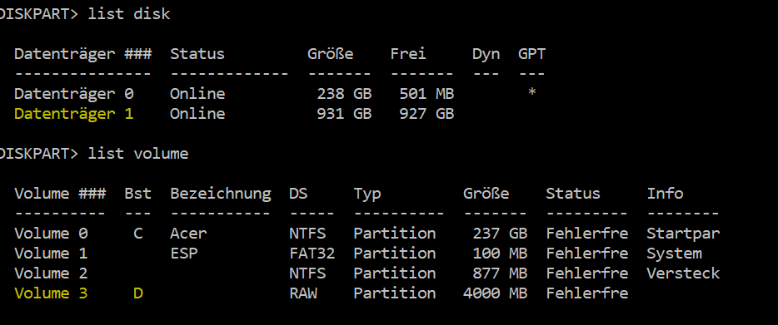Click the '501 MB' free space value

point(426,94)
